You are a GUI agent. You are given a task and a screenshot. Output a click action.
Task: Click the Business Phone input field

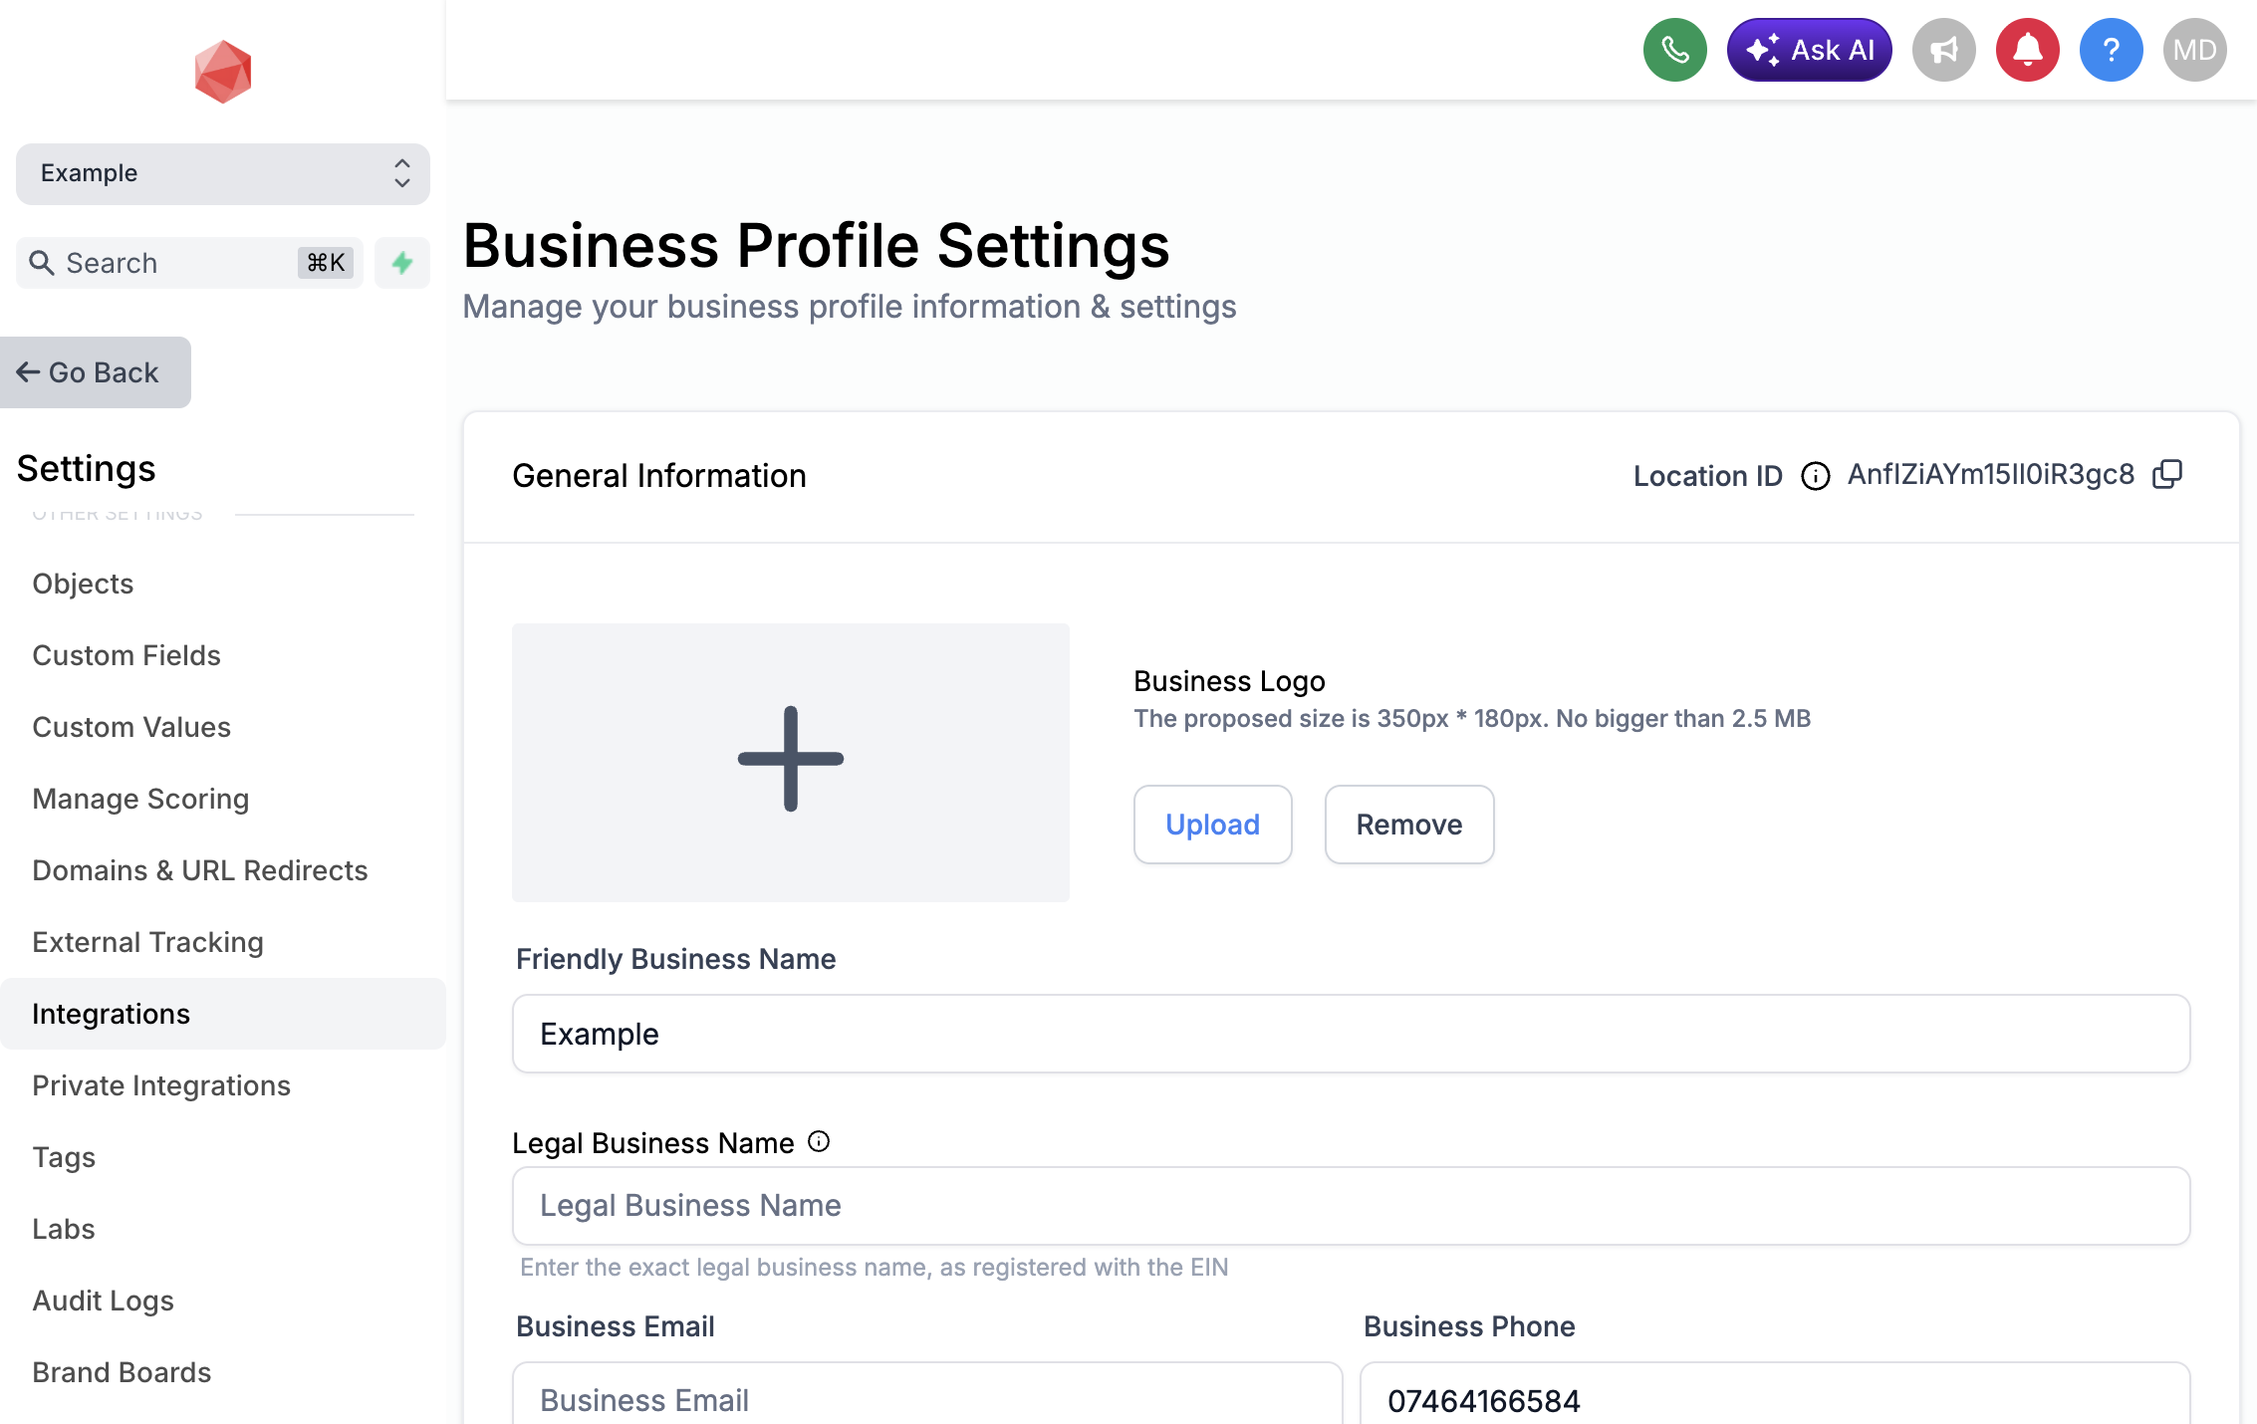click(x=1775, y=1394)
